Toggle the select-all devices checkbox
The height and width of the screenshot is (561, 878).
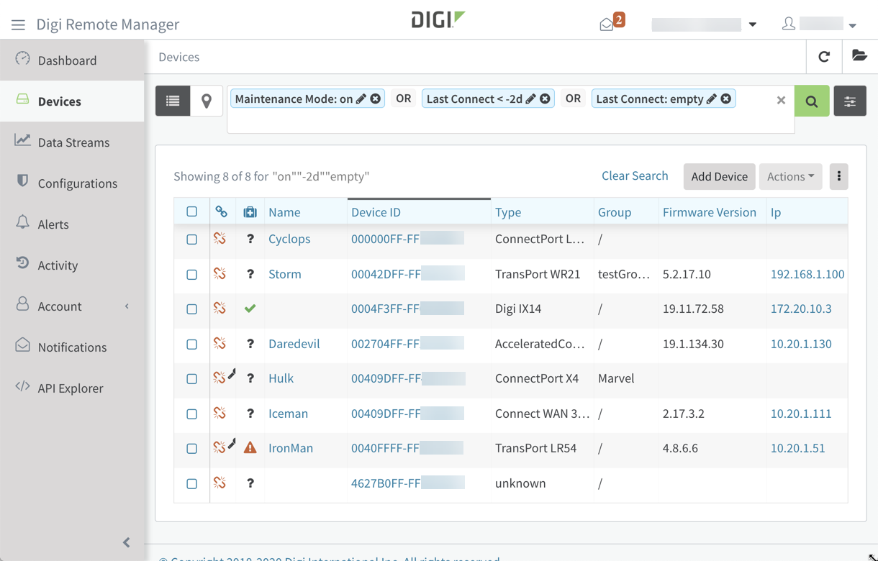point(192,211)
